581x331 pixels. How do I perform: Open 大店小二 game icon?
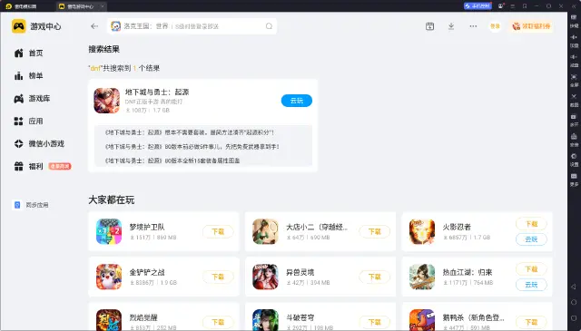pos(265,232)
